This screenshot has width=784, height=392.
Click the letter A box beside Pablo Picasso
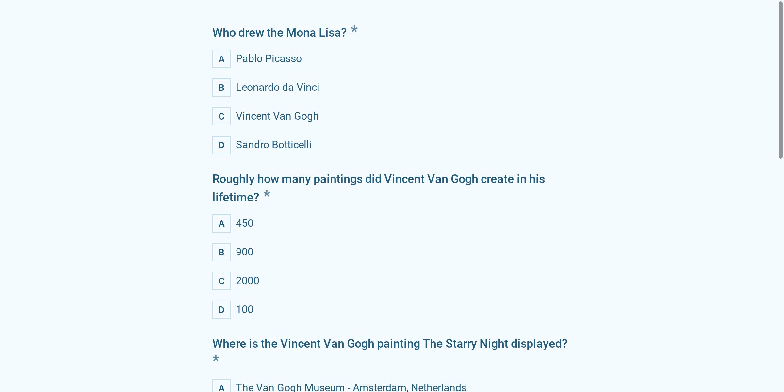[221, 59]
